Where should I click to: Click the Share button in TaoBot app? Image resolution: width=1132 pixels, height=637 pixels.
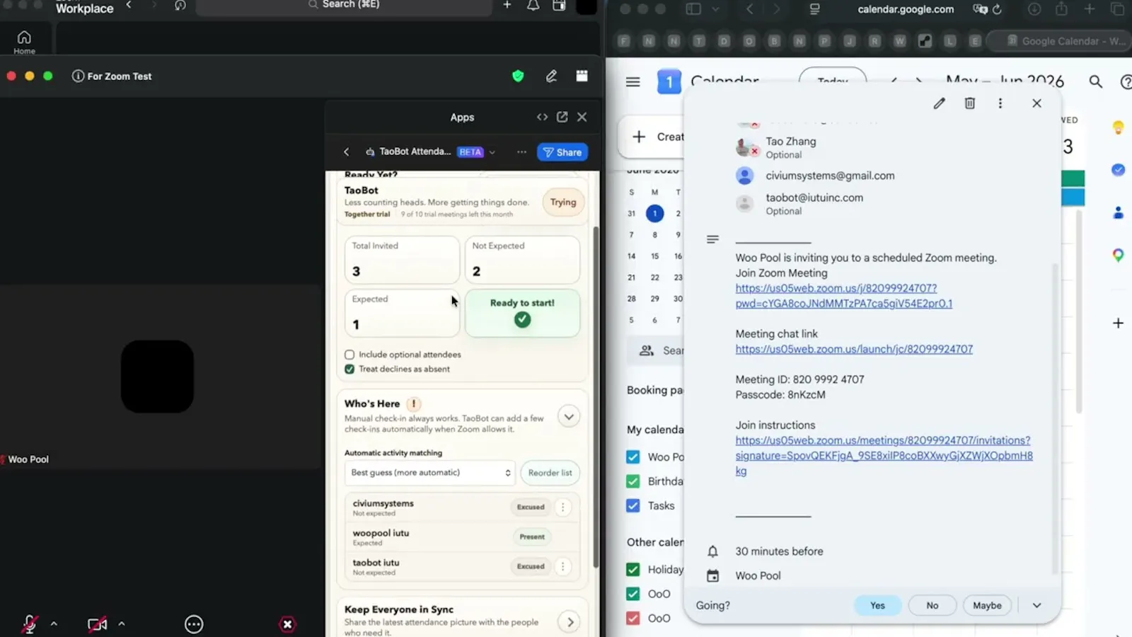click(x=562, y=152)
